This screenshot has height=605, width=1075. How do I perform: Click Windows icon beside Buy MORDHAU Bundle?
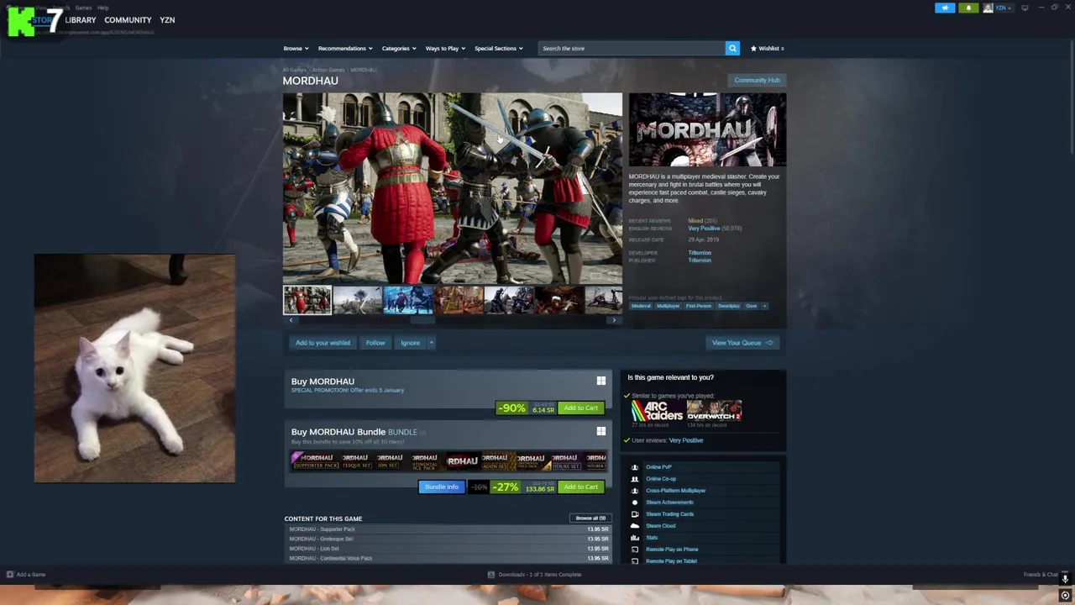[601, 432]
